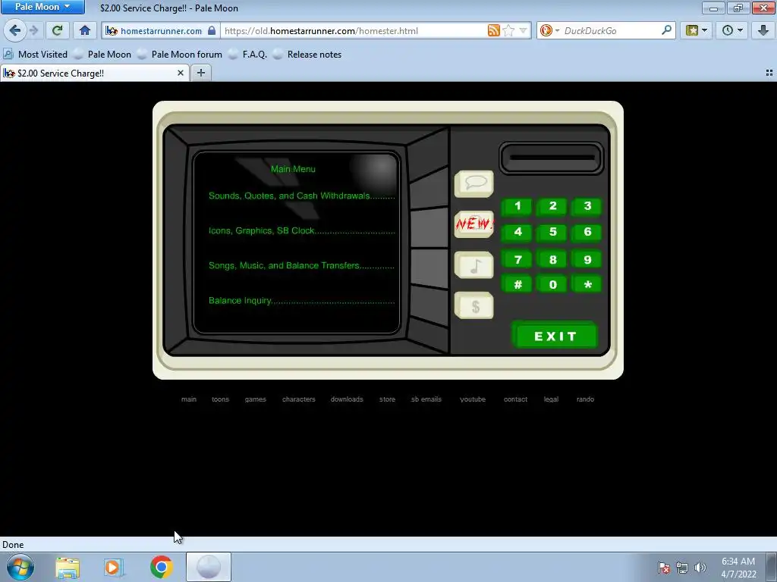Open the contact footer link
Screen dimensions: 777x582
(x=515, y=399)
